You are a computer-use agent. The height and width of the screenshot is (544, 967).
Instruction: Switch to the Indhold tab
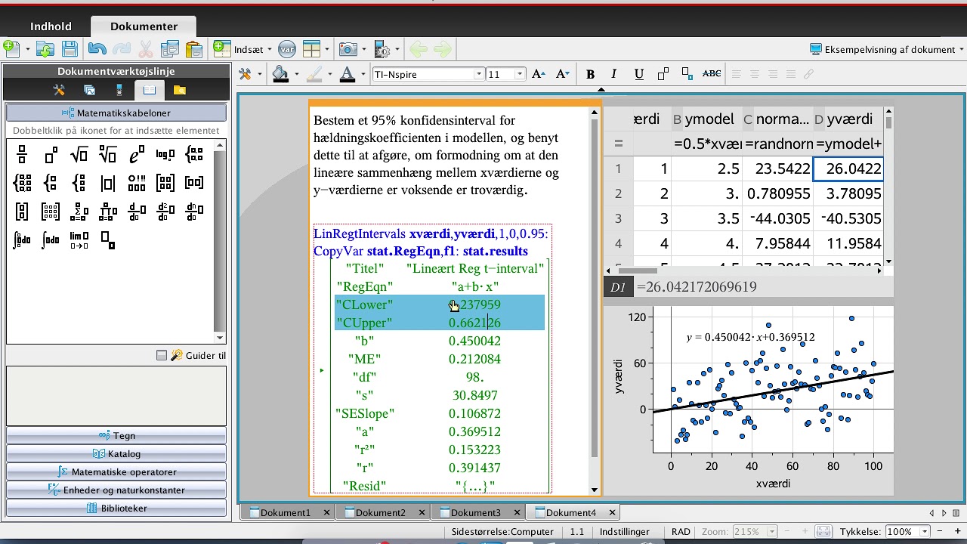(51, 26)
